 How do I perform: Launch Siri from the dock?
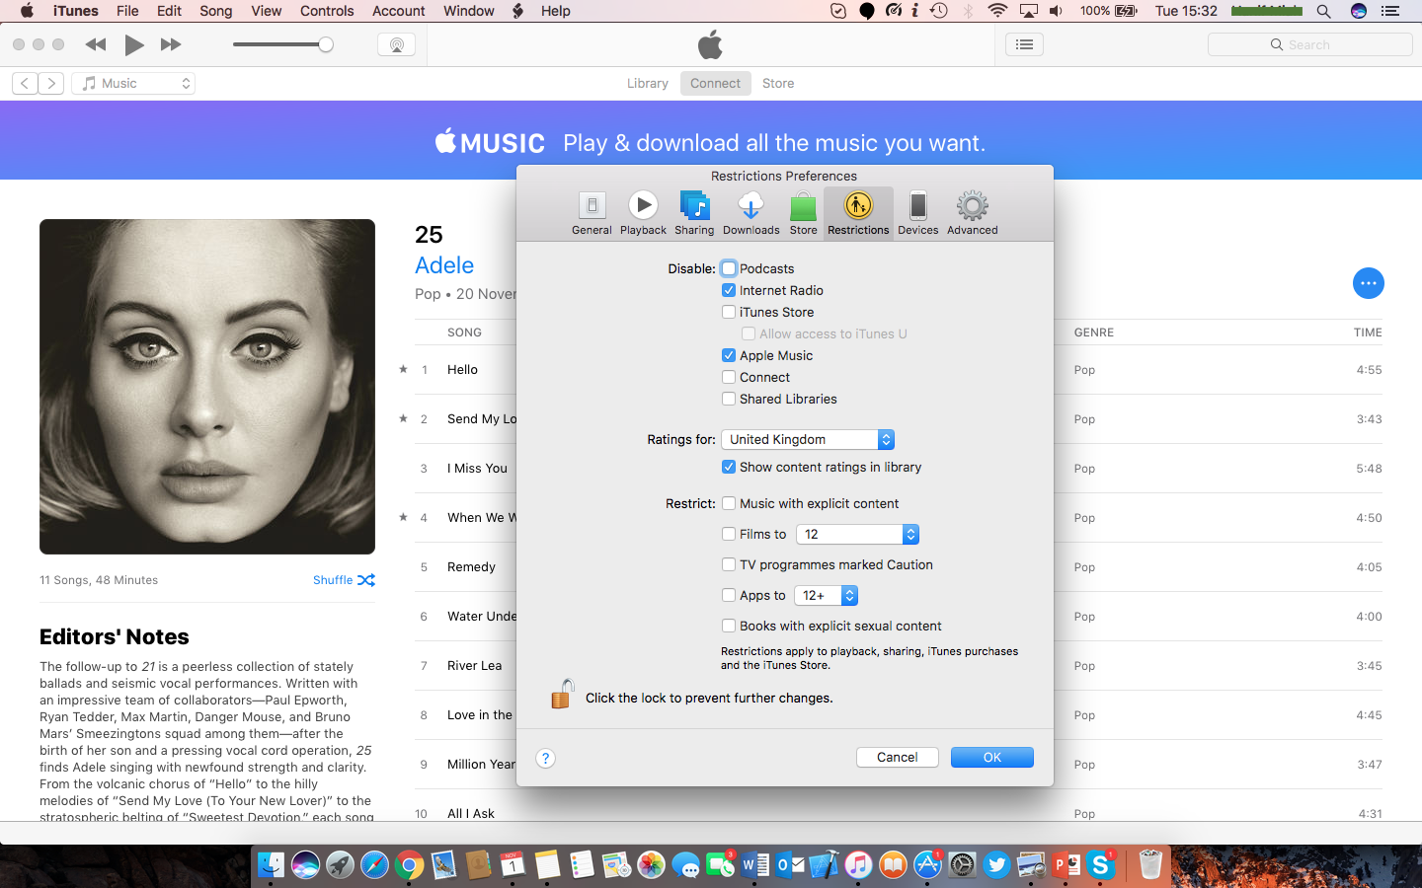[305, 865]
